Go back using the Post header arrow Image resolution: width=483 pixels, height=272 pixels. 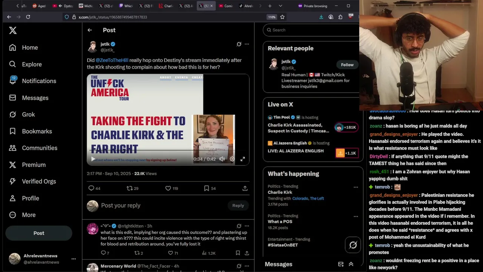[x=89, y=30]
